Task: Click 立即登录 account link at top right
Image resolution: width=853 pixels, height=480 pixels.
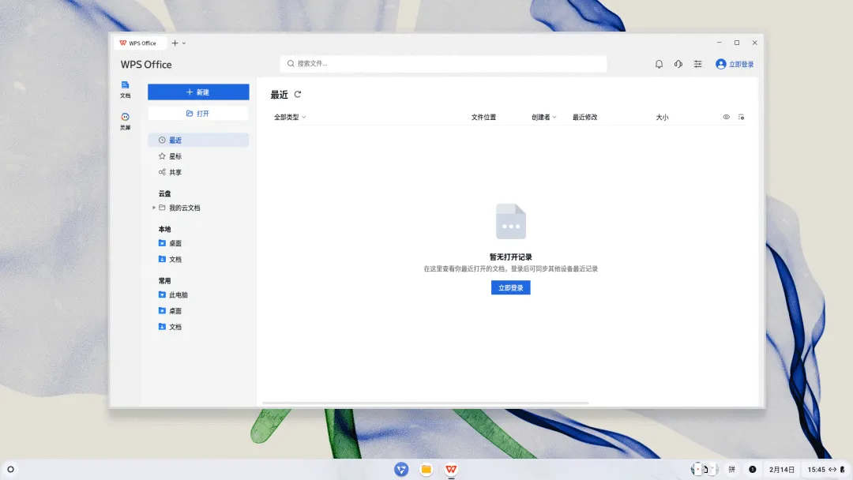Action: 741,64
